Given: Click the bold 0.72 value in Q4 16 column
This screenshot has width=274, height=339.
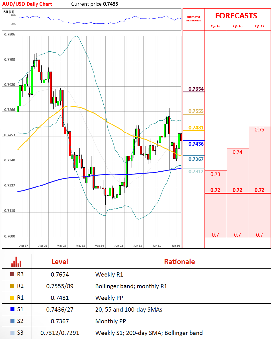Looking at the screenshot, I should pos(238,190).
